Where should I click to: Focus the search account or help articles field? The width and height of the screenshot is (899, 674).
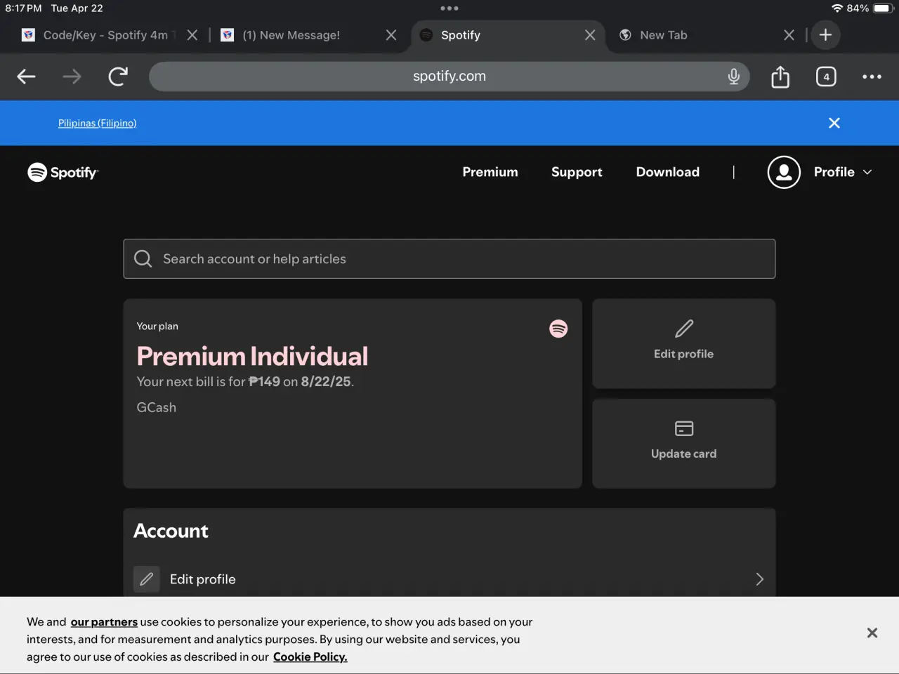[x=449, y=259]
